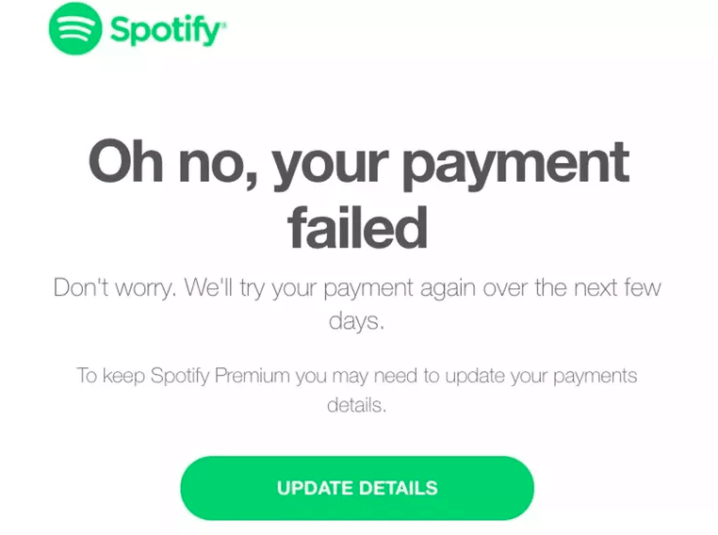Click the word 'details.' below the notice

click(357, 405)
